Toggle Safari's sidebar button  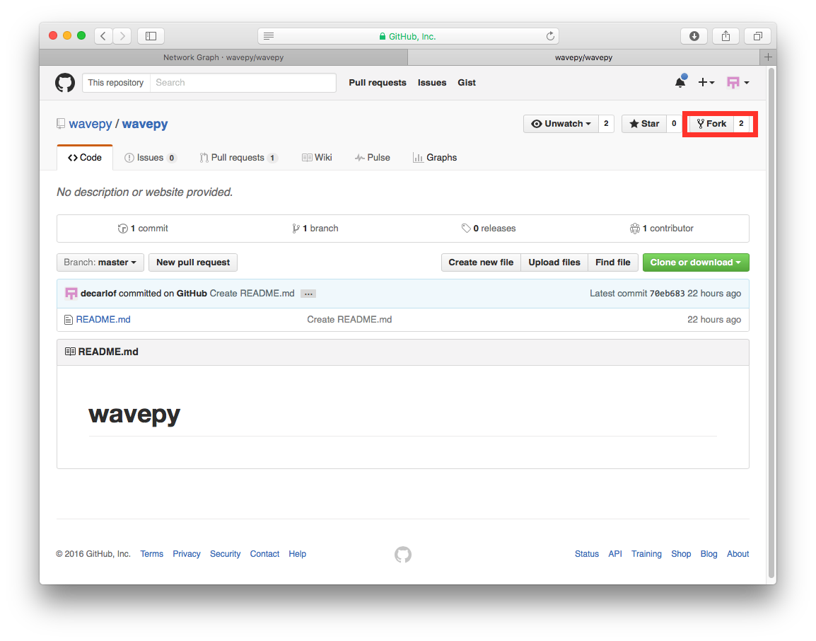[151, 36]
